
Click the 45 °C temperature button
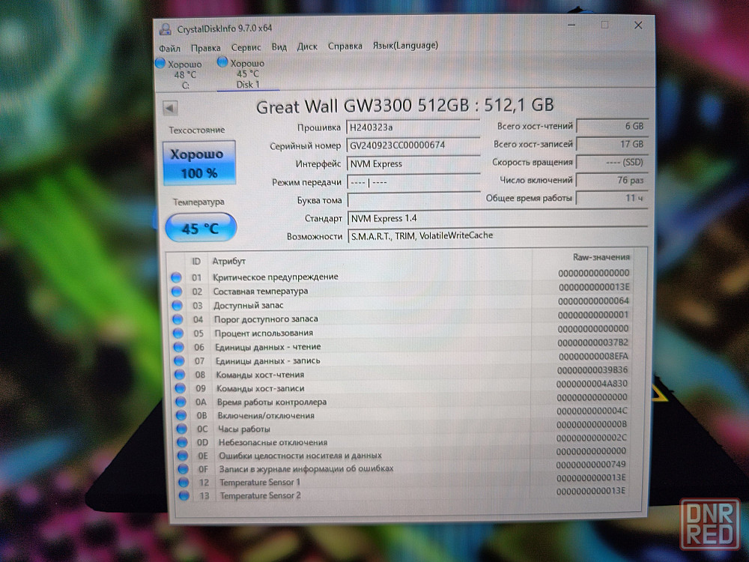tap(201, 228)
